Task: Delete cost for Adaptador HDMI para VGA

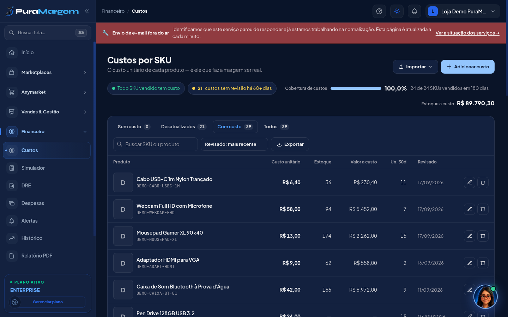Action: click(x=483, y=263)
